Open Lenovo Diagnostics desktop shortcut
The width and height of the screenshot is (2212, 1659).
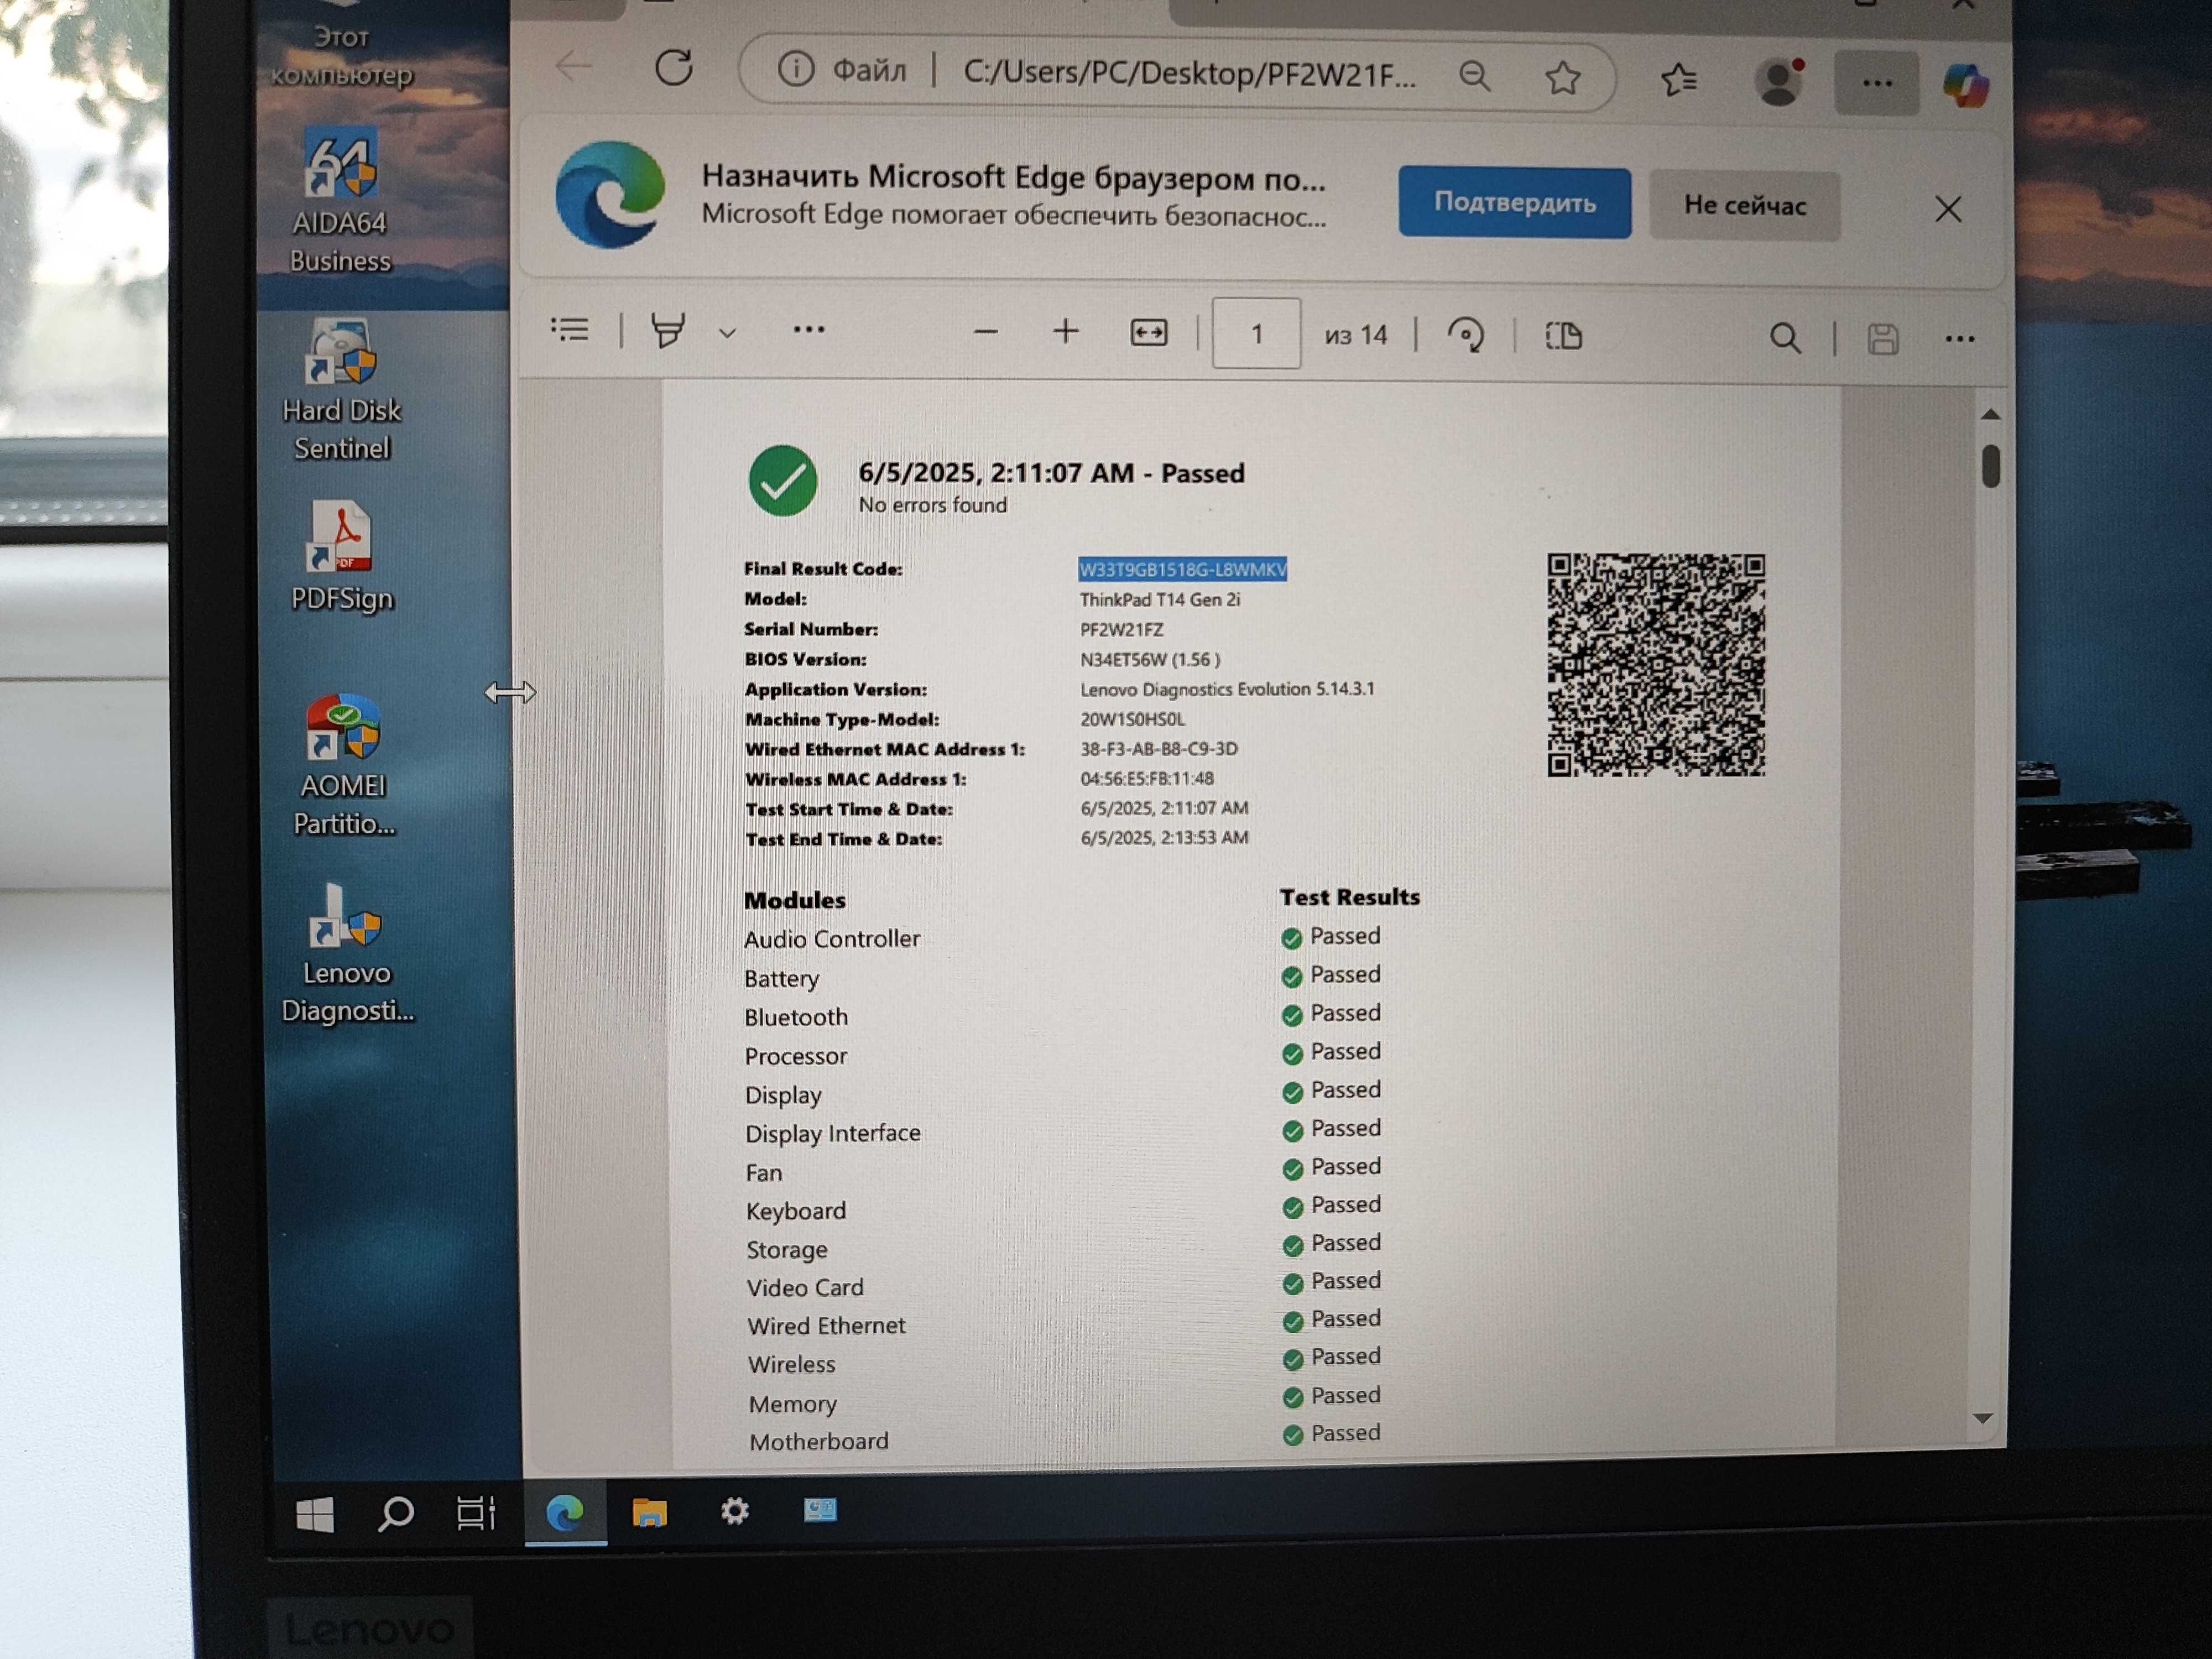346,954
